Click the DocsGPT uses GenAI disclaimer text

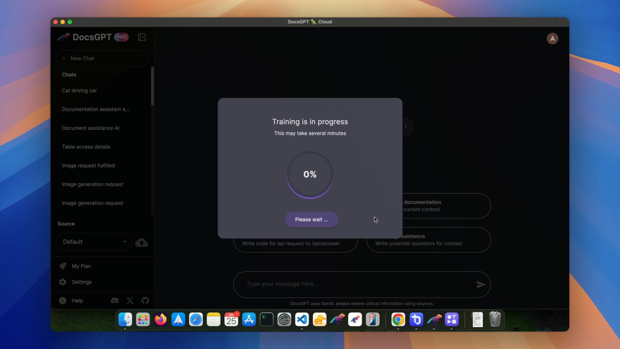pos(362,304)
